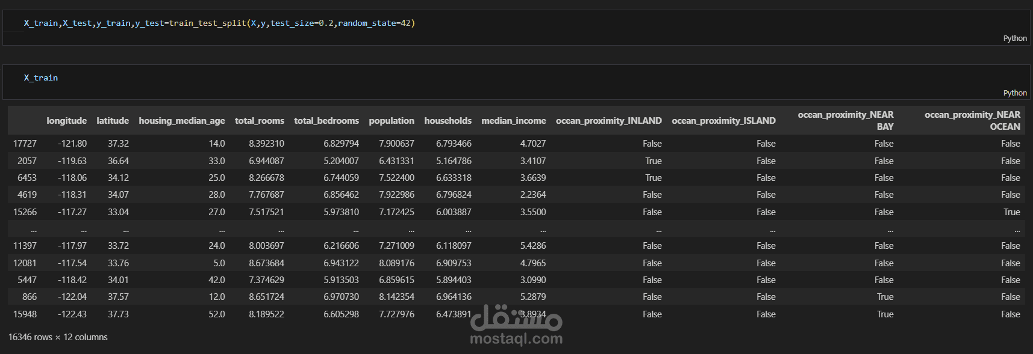The width and height of the screenshot is (1033, 354).
Task: Click households value 6.003887
Action: (454, 212)
